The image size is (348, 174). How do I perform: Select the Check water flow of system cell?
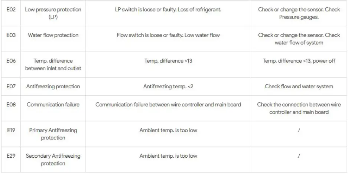[x=299, y=39]
